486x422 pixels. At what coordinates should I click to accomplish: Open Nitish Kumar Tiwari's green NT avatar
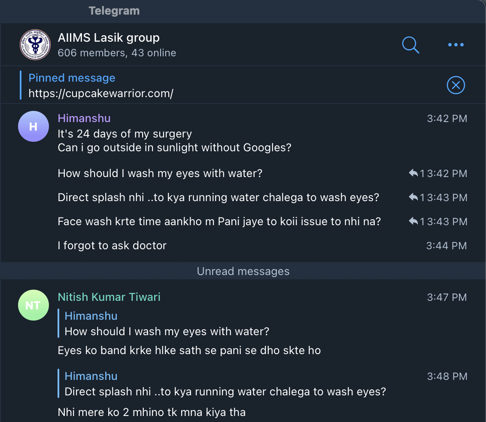(x=33, y=305)
